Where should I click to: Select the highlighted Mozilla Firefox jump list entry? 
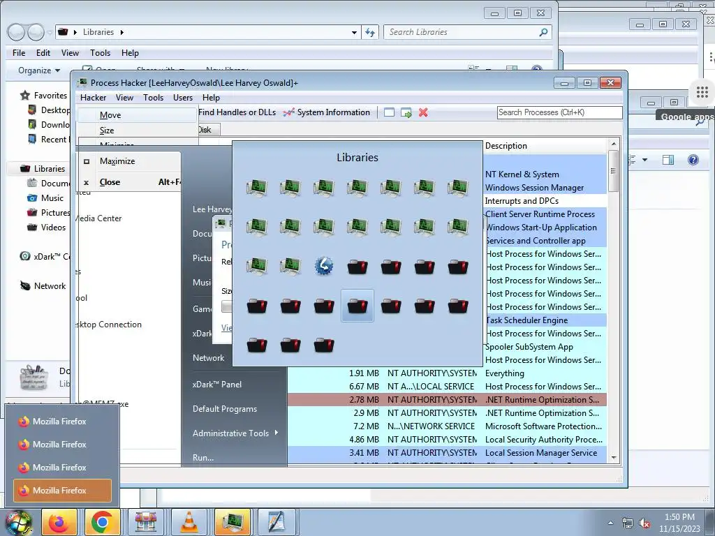(x=62, y=491)
